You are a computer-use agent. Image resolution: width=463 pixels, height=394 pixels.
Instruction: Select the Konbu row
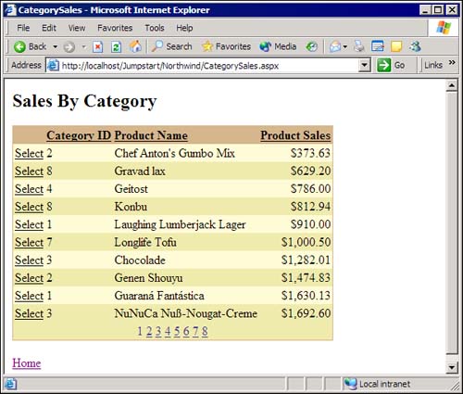click(x=29, y=207)
